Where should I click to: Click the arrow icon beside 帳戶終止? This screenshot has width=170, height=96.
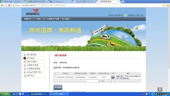[25, 76]
